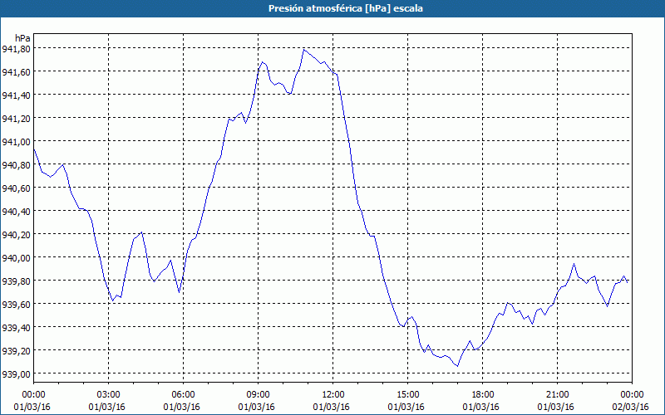The image size is (665, 415).
Task: Click the 18:00 time axis label
Action: (483, 395)
